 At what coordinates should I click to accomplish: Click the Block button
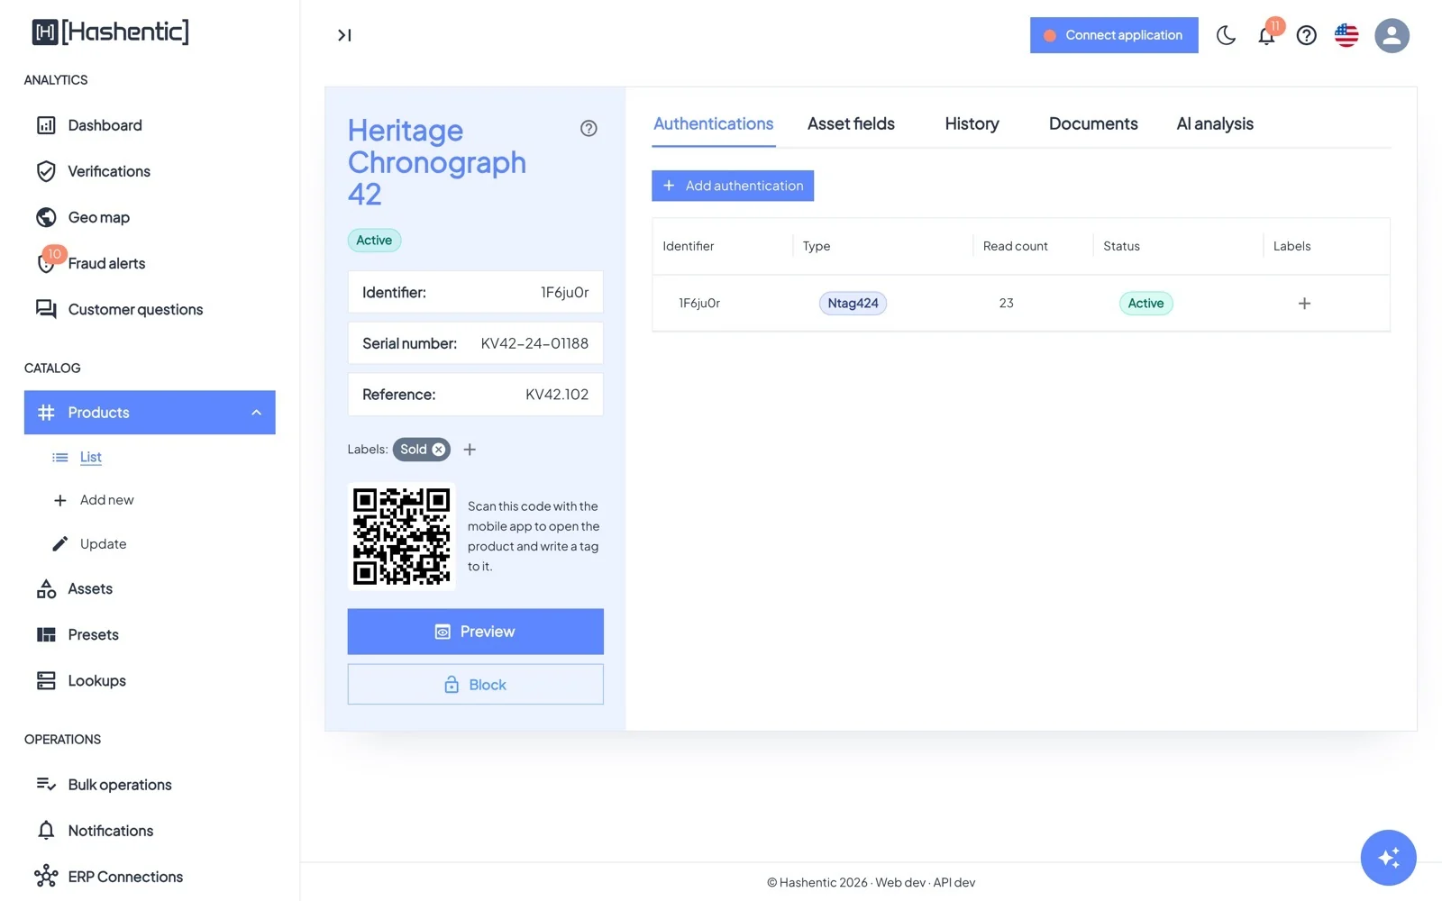[x=475, y=685]
